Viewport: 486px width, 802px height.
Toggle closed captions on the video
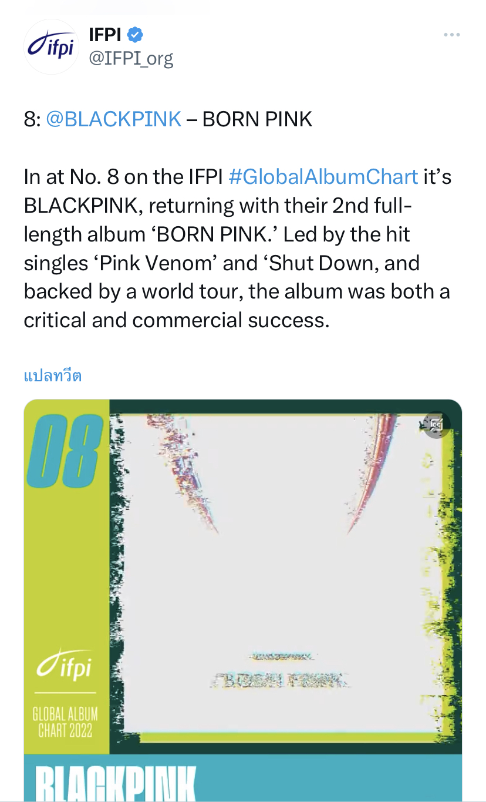tap(436, 424)
